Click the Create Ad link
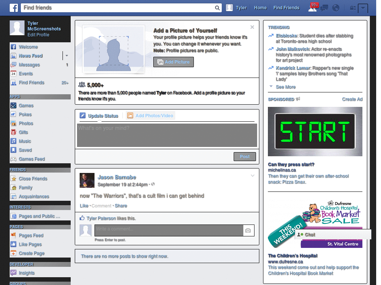This screenshot has height=285, width=381. (x=352, y=99)
